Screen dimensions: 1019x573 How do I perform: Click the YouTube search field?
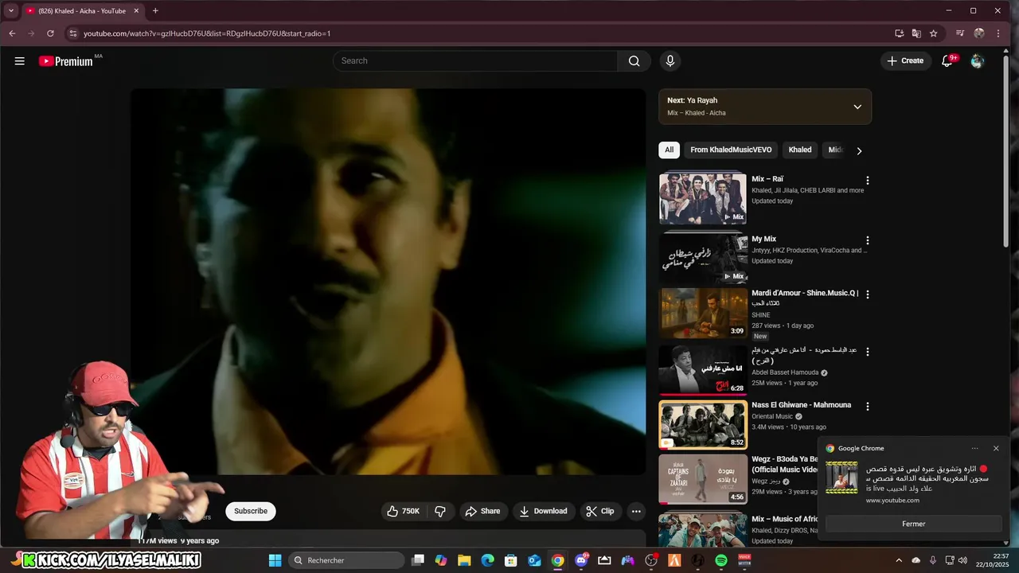[475, 60]
